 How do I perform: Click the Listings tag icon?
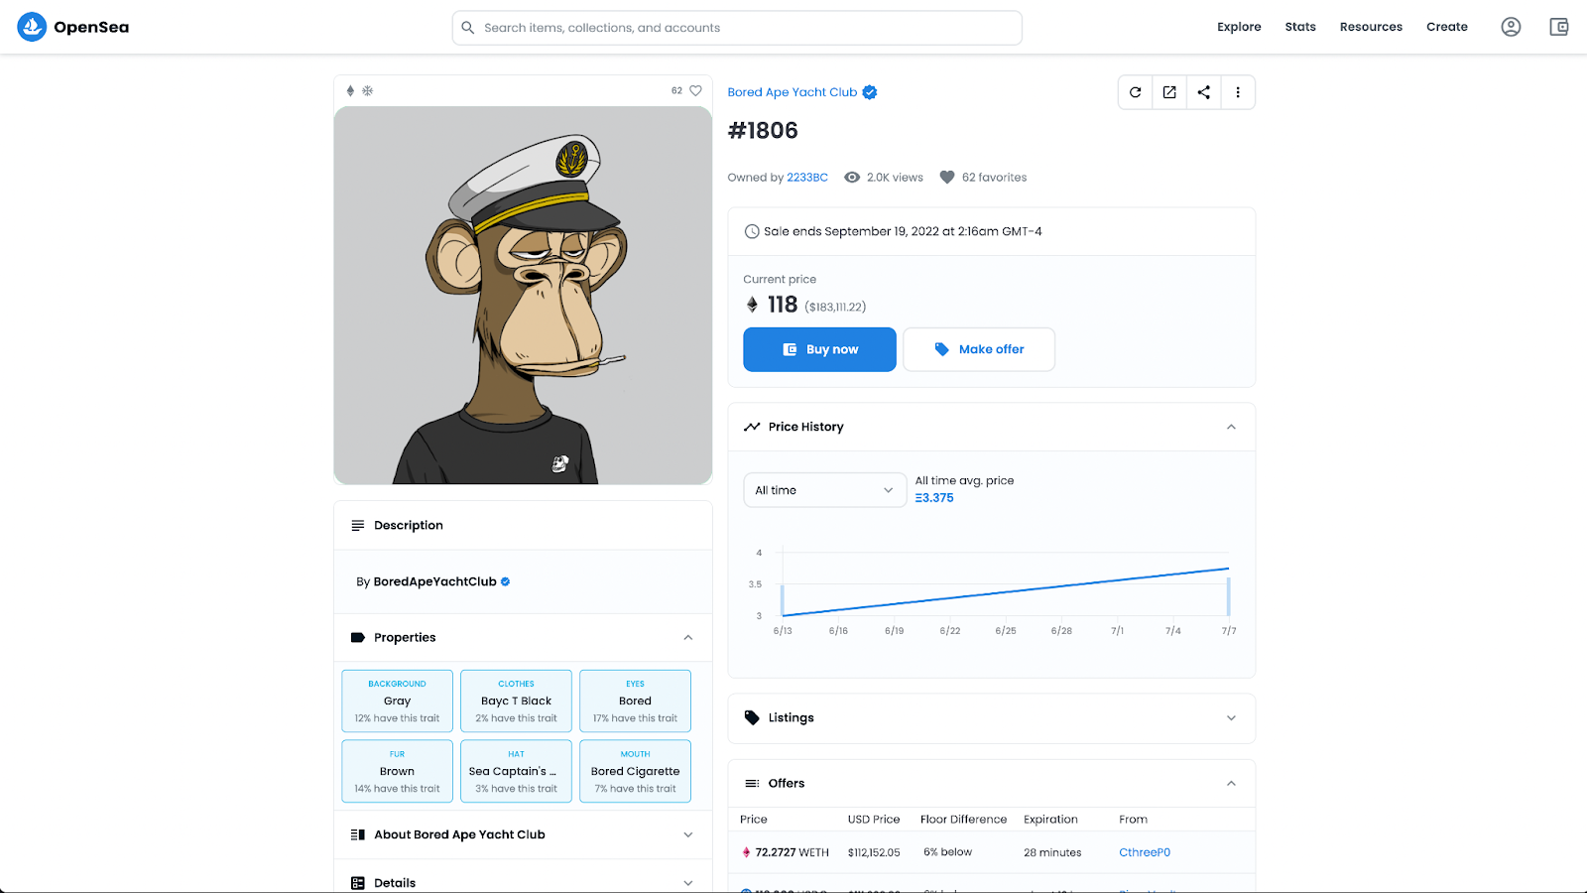pyautogui.click(x=752, y=717)
